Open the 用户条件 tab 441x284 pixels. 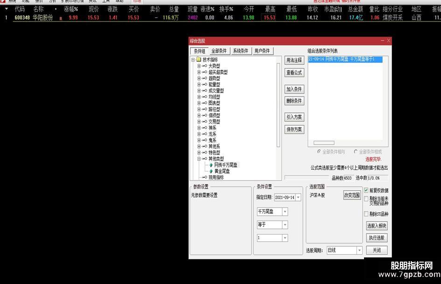(262, 51)
